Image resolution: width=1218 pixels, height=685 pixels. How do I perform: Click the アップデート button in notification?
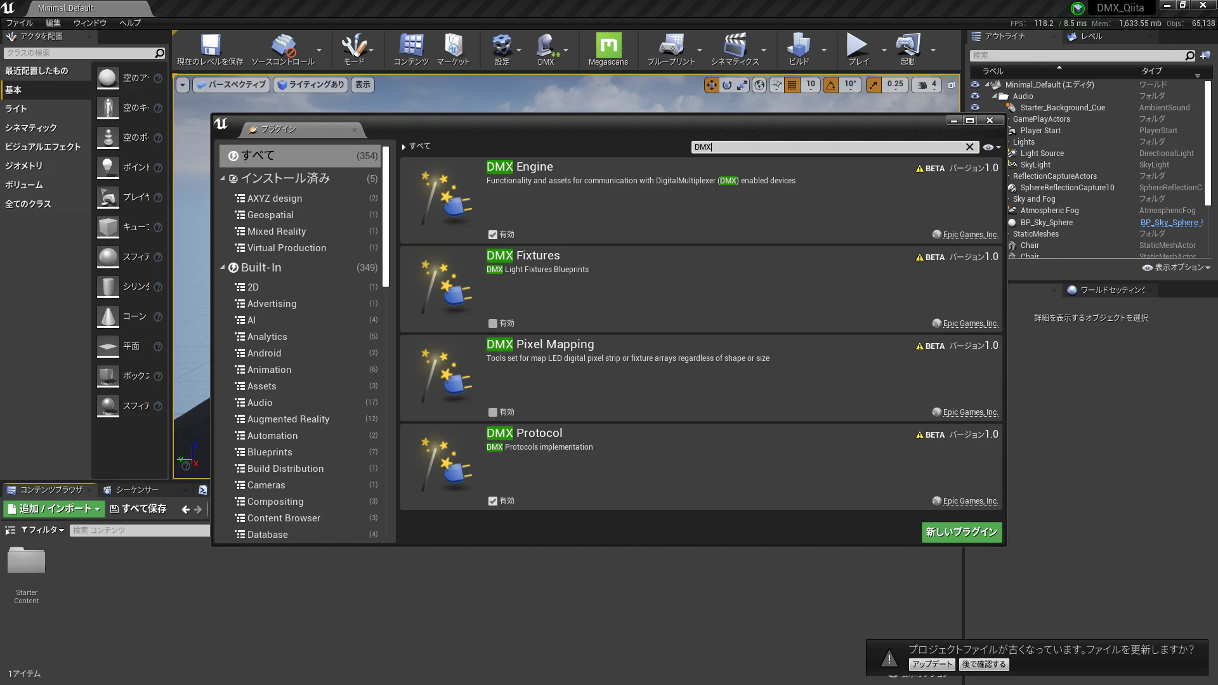point(932,664)
